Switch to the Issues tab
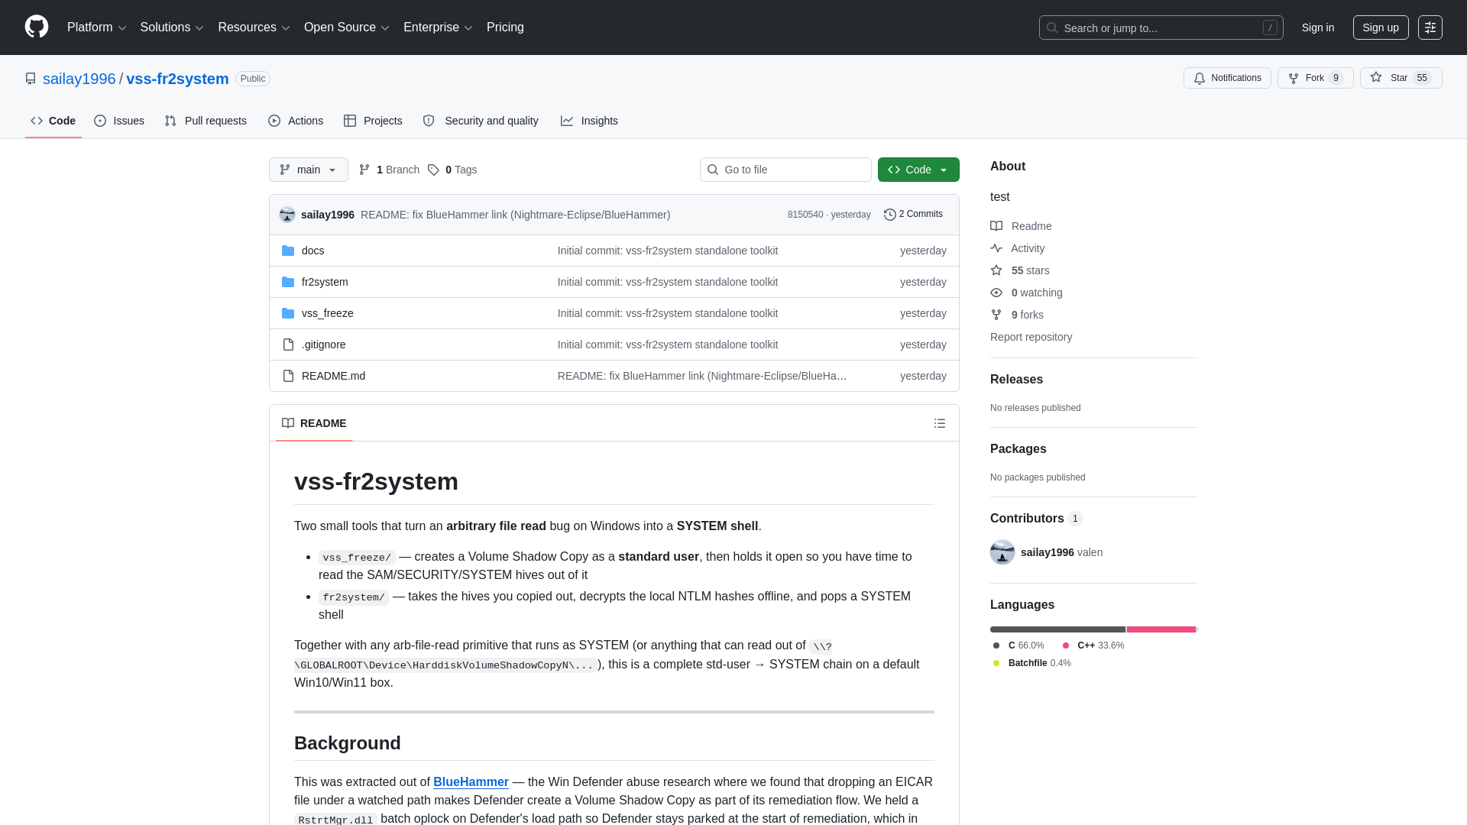1467x825 pixels. point(119,121)
